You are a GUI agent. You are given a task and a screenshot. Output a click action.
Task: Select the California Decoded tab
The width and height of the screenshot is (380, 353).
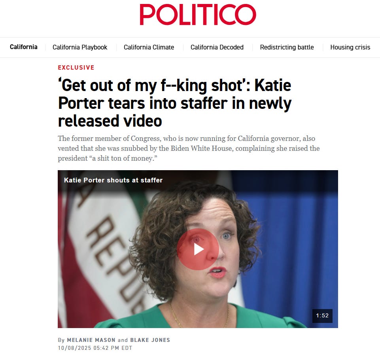(x=217, y=47)
